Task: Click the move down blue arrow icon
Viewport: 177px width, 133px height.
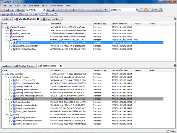Action: (x=36, y=14)
